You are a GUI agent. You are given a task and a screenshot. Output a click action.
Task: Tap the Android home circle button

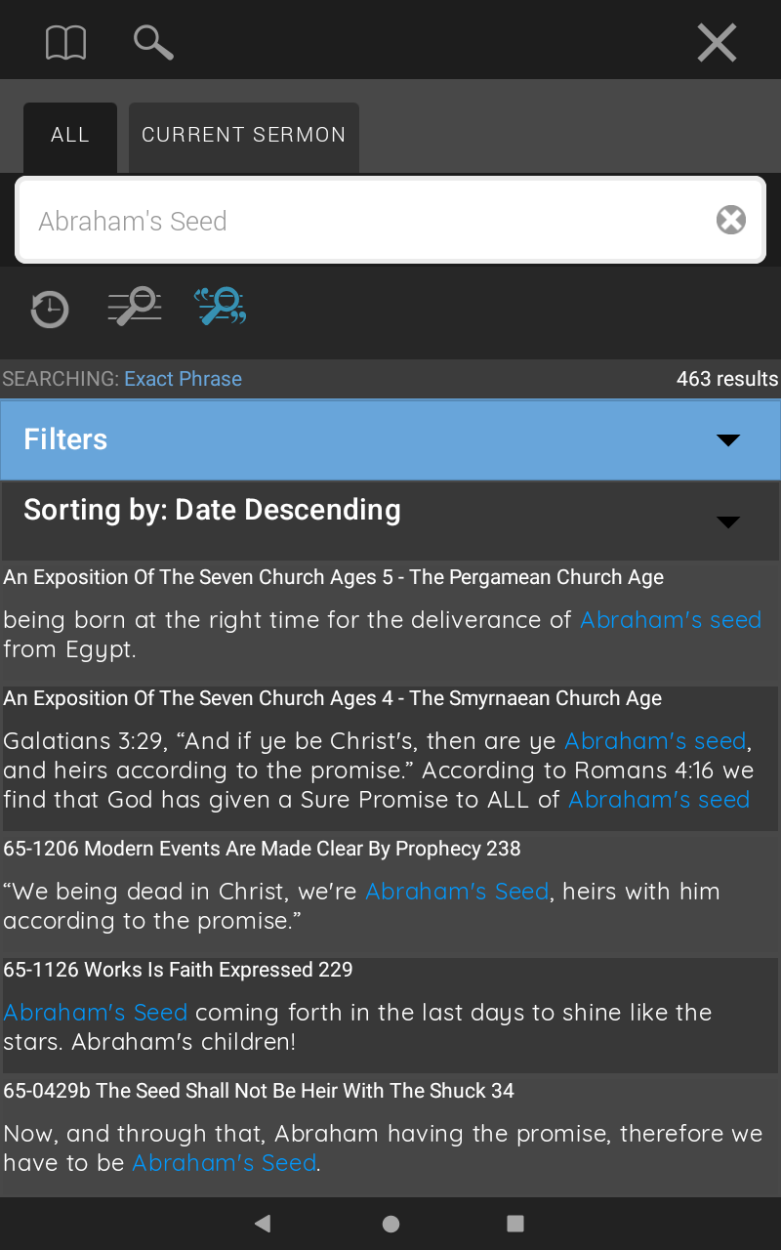coord(390,1224)
